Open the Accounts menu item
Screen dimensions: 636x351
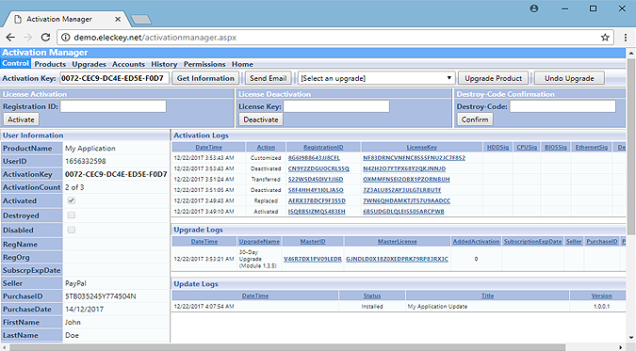pyautogui.click(x=128, y=64)
